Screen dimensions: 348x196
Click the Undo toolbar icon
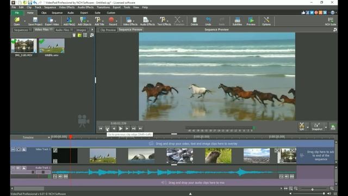pyautogui.click(x=208, y=20)
